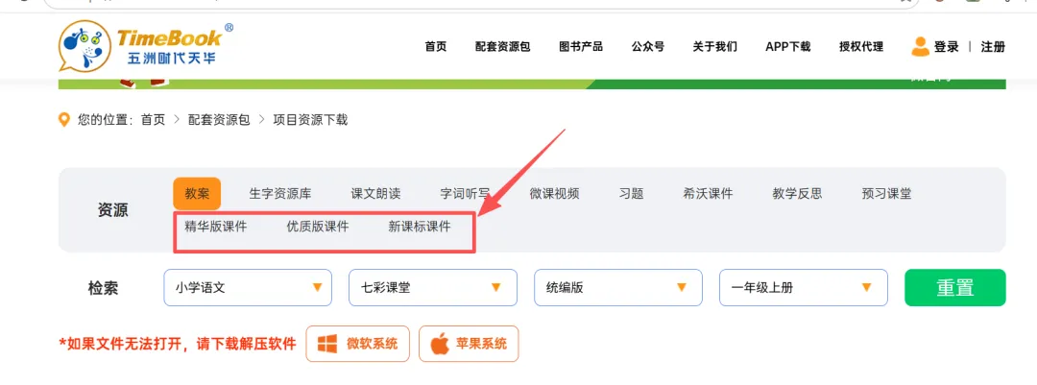Download the 微软系统 unzip software

click(358, 344)
